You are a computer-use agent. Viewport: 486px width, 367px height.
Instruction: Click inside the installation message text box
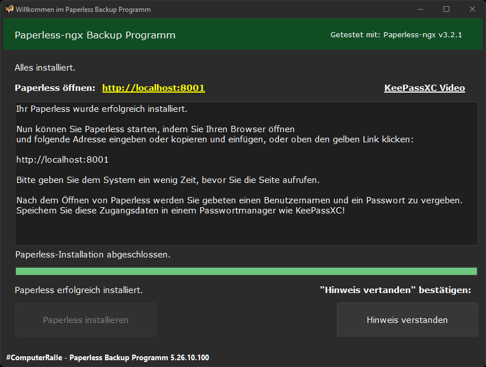tap(246, 173)
